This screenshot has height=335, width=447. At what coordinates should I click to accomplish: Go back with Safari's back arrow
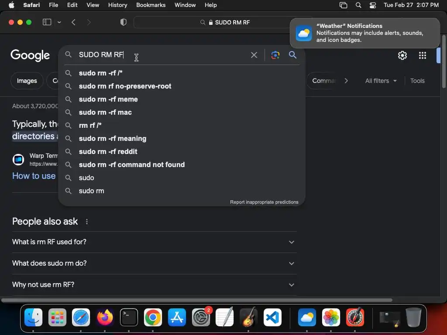(73, 22)
